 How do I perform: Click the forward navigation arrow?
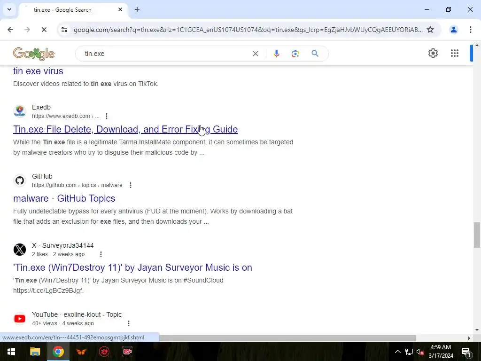click(27, 30)
